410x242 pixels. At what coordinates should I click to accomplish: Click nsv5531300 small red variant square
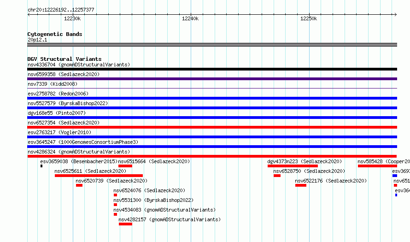click(115, 205)
